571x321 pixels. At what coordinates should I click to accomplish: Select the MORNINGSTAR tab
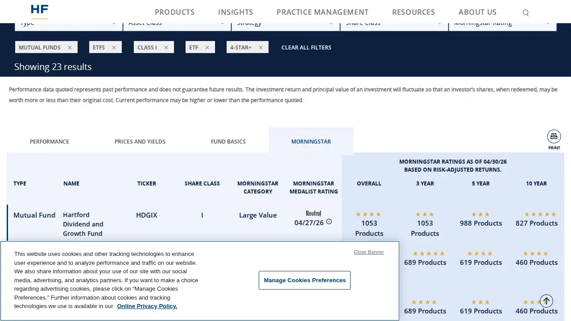(x=311, y=141)
